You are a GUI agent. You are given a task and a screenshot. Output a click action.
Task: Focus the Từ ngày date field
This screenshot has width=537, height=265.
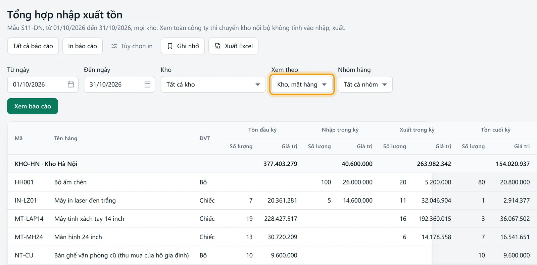[x=43, y=85]
